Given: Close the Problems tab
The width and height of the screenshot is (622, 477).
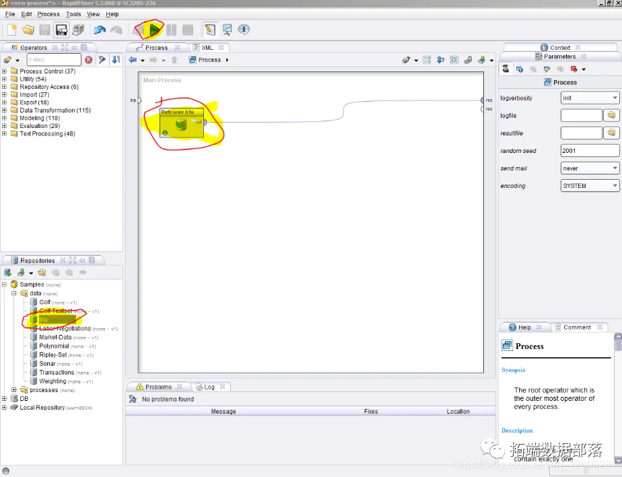Looking at the screenshot, I should point(180,387).
